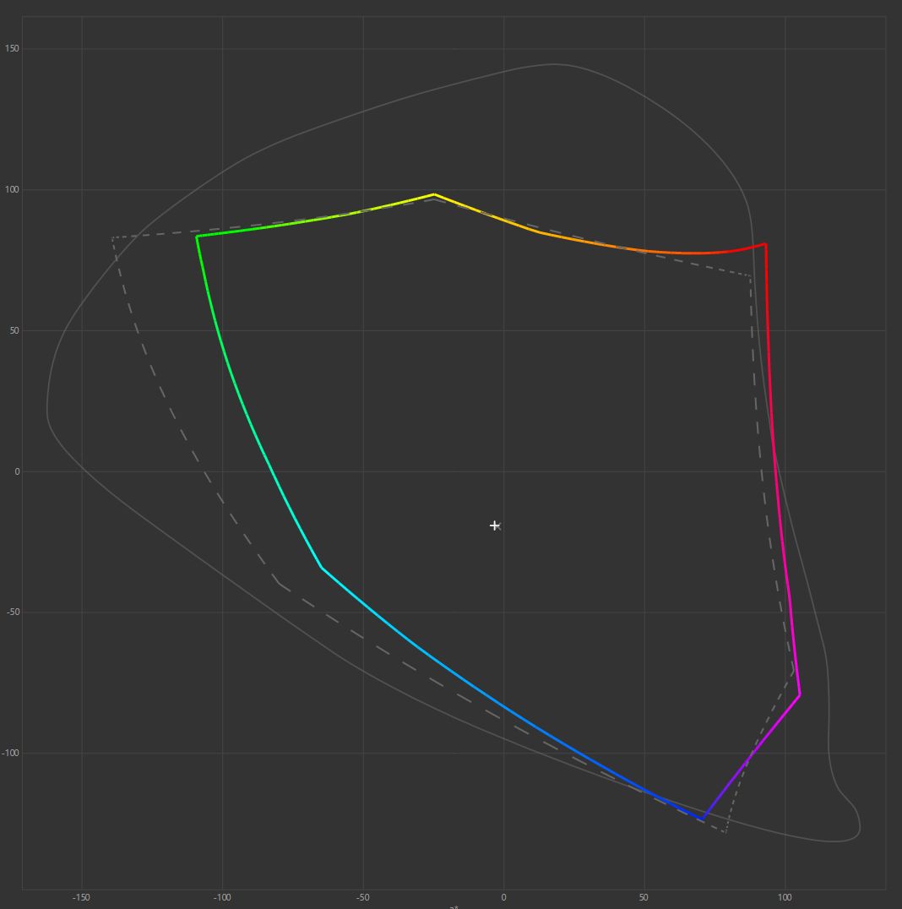Image resolution: width=902 pixels, height=909 pixels.
Task: Pick the cyan corner of the colored gamut
Action: tap(321, 568)
